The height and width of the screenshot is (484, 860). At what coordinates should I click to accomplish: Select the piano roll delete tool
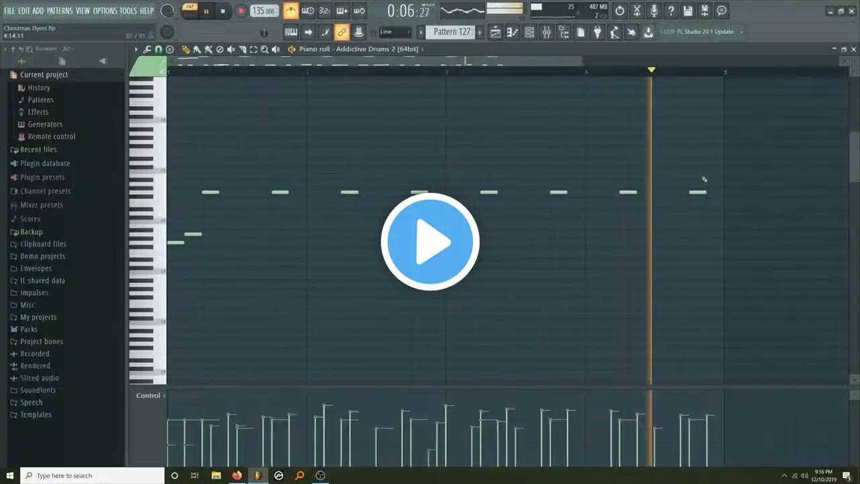click(220, 49)
